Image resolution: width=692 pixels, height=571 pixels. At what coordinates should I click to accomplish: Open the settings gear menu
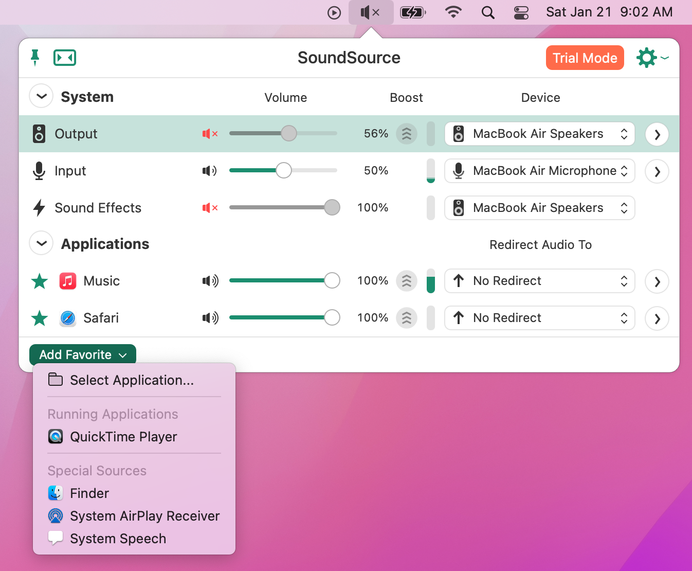click(652, 58)
